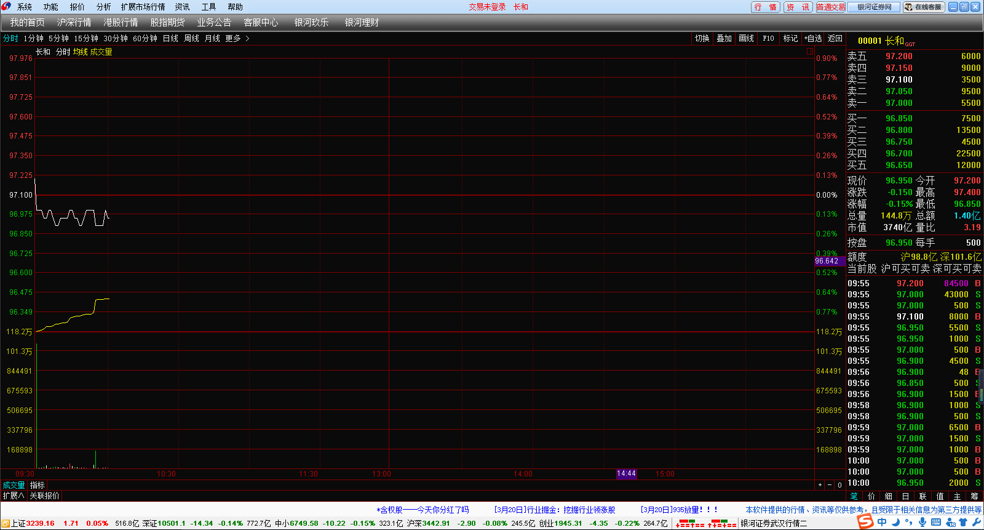This screenshot has height=530, width=984.
Task: Open the soft keyboard icon
Action: [936, 523]
